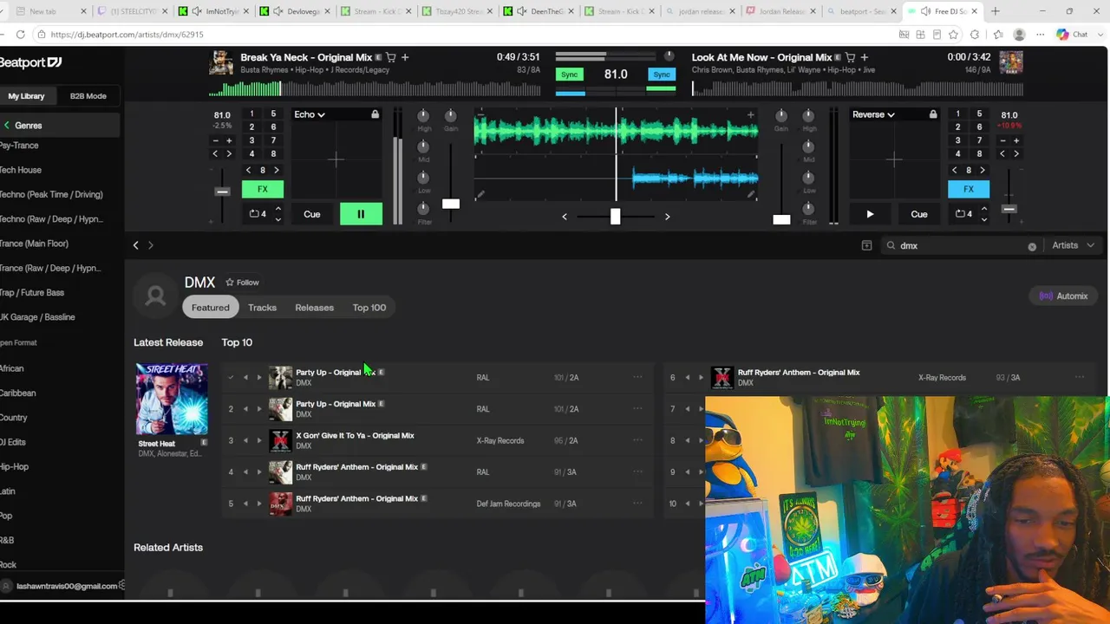Select the Trap / Future Bass genre
This screenshot has width=1110, height=624.
pos(32,293)
